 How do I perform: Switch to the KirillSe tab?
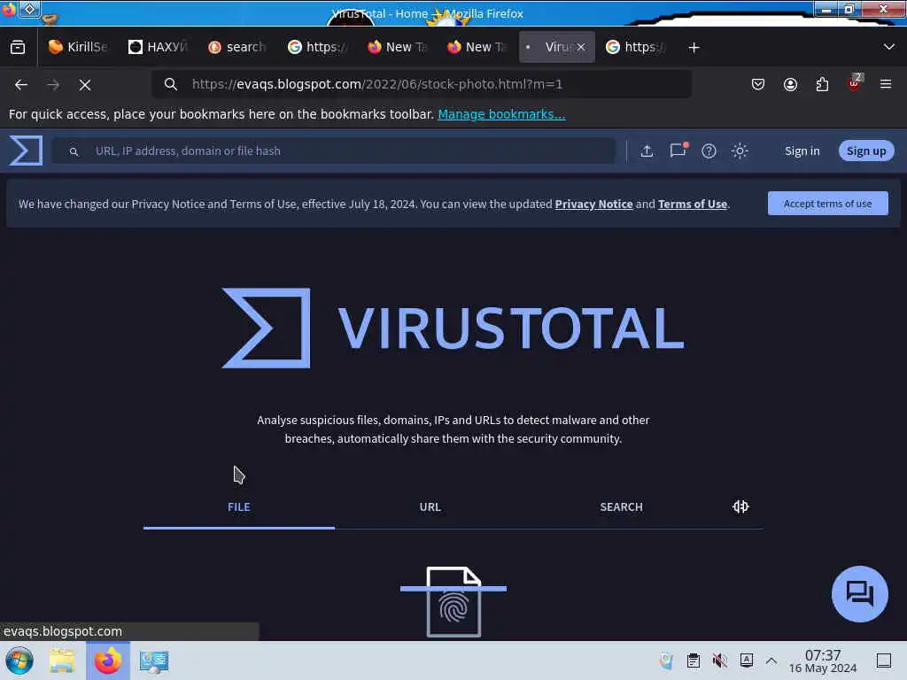(78, 47)
